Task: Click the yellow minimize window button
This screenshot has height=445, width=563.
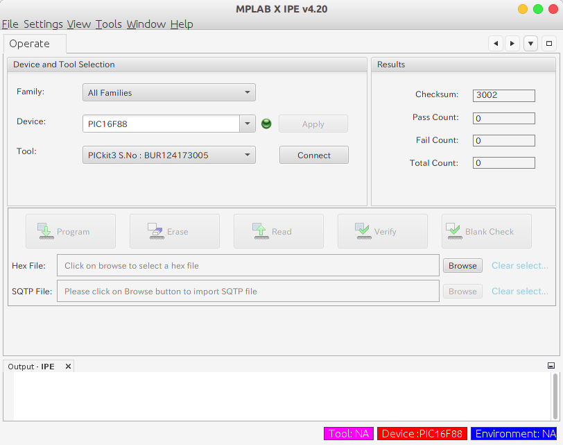Action: [522, 9]
